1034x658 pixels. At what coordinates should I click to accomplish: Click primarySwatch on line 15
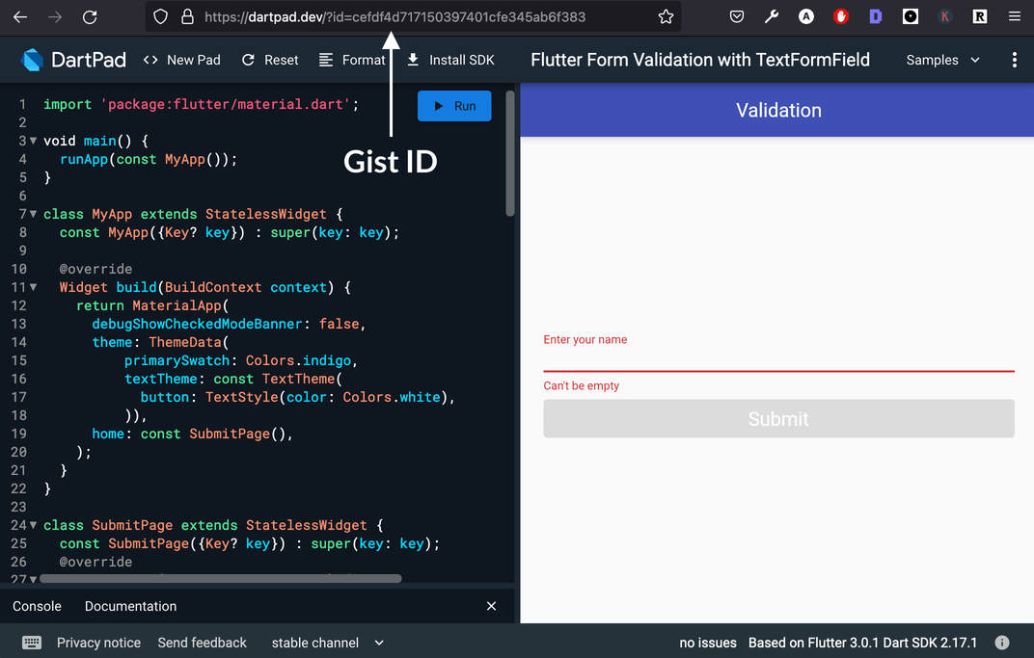pyautogui.click(x=177, y=360)
